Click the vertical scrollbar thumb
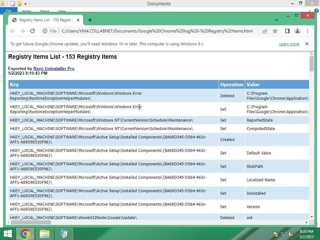The height and width of the screenshot is (240, 320). [x=312, y=64]
